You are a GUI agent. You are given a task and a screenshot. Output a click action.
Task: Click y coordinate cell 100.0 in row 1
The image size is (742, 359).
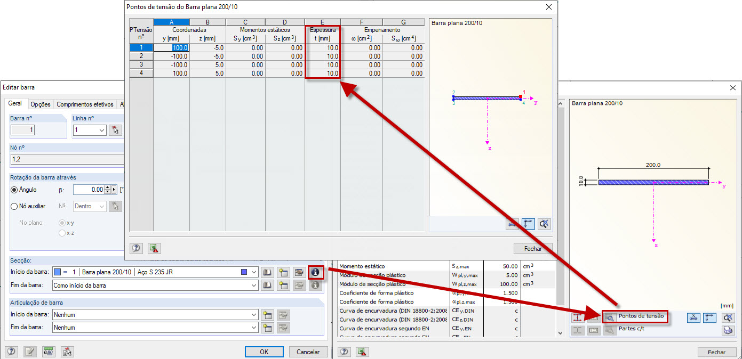171,47
